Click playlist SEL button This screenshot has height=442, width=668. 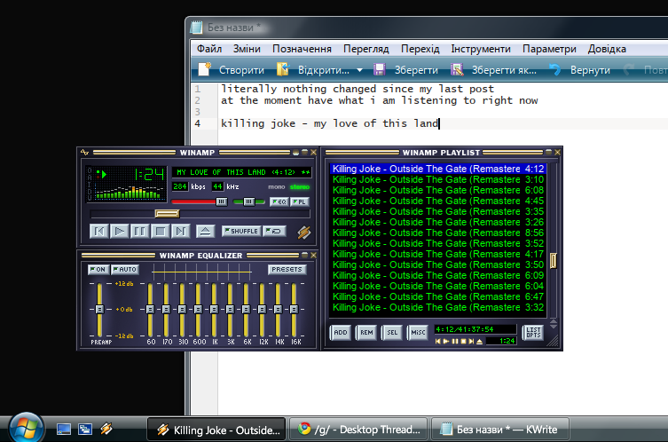click(392, 333)
